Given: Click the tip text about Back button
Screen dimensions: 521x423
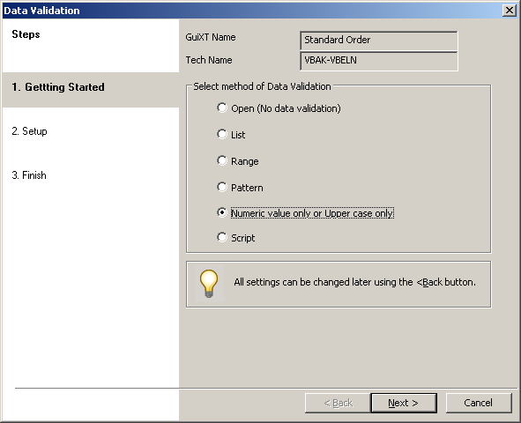Looking at the screenshot, I should pos(355,282).
